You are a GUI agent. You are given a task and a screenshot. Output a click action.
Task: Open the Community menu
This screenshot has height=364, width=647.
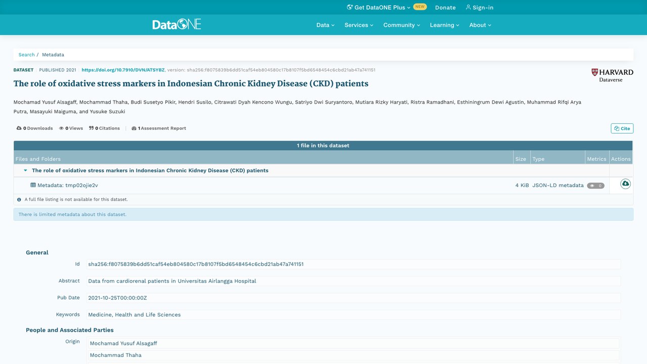tap(402, 25)
